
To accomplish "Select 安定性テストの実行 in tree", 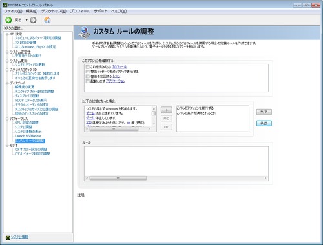I will (28, 56).
